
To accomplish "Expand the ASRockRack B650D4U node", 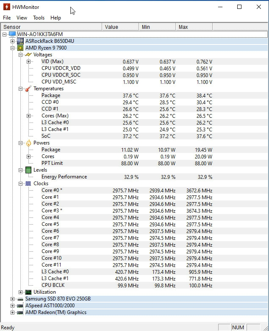I will point(12,41).
